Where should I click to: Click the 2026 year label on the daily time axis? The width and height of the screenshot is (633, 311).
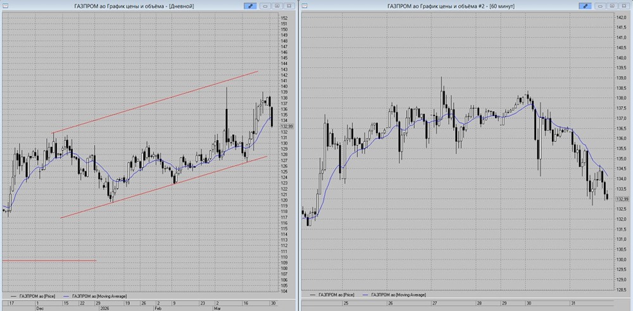point(106,308)
